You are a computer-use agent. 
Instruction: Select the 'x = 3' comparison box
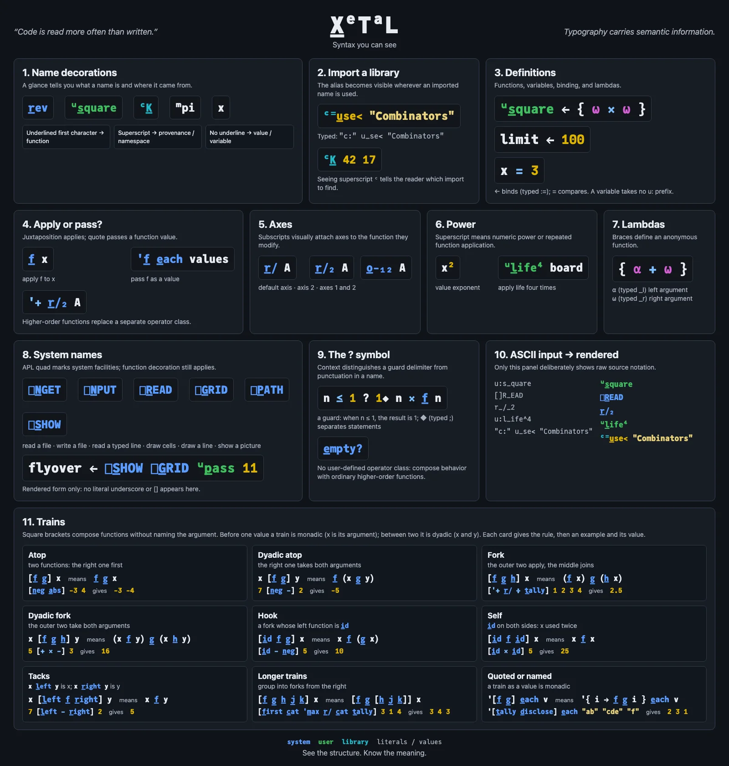click(519, 170)
